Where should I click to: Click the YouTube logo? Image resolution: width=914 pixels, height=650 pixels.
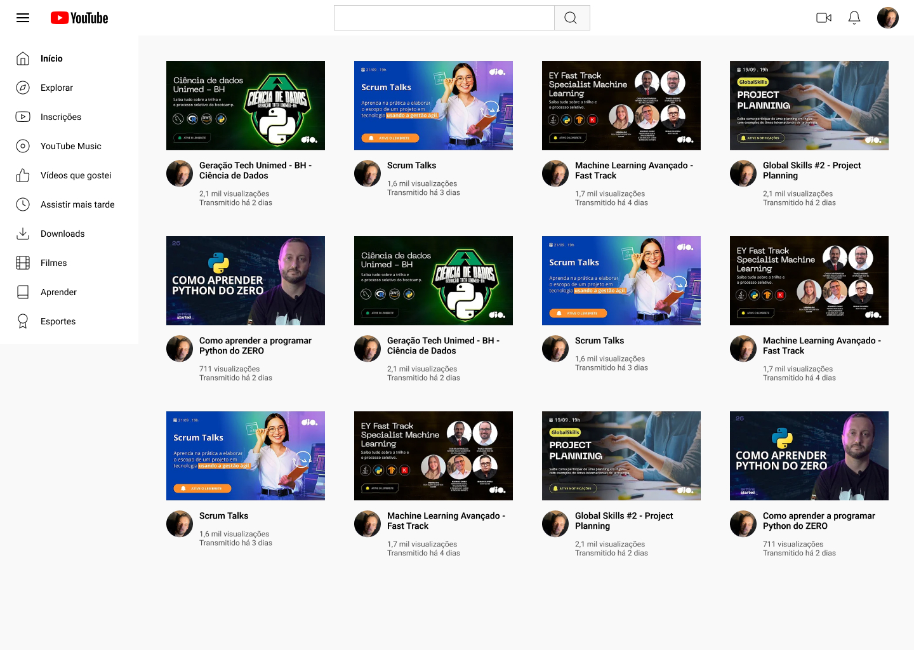click(79, 18)
